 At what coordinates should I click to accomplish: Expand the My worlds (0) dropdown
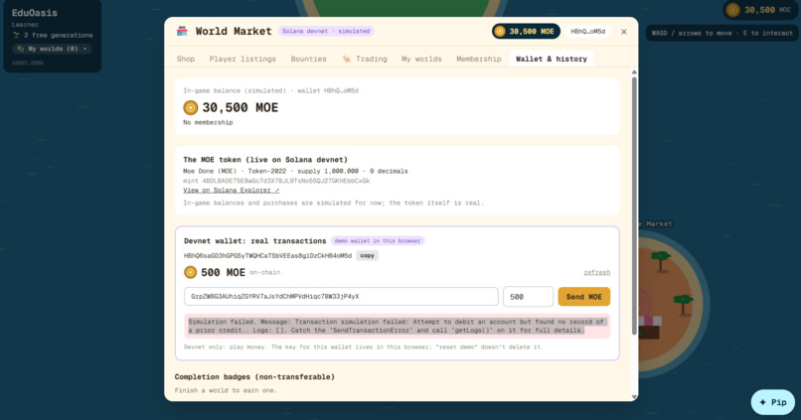pos(52,49)
